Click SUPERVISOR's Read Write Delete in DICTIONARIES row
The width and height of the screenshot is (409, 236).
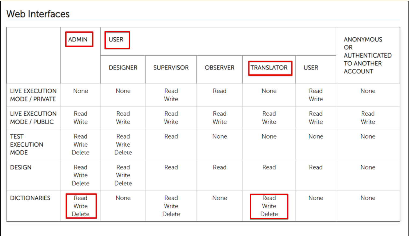(x=171, y=206)
